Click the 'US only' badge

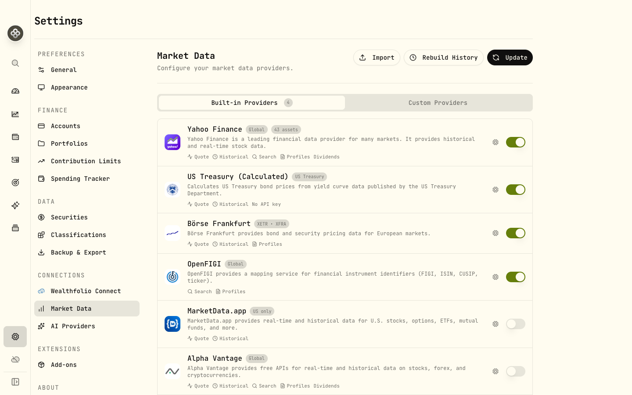[x=262, y=311]
